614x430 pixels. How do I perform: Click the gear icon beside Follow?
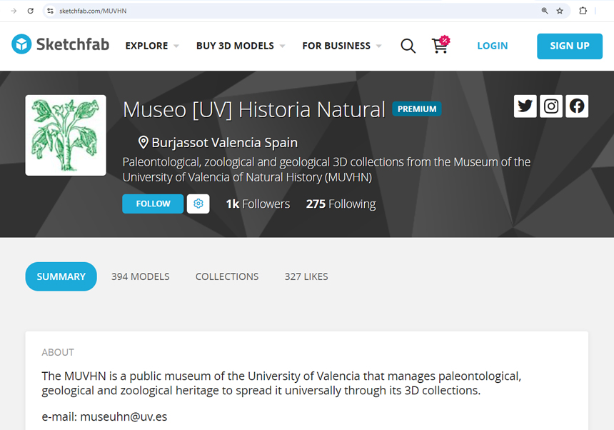pyautogui.click(x=198, y=204)
